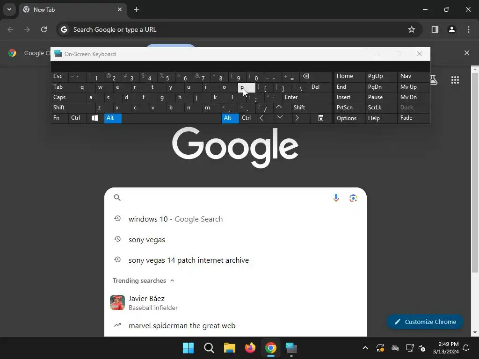This screenshot has height=359, width=479.
Task: Search by image with Google Lens icon
Action: (x=353, y=198)
